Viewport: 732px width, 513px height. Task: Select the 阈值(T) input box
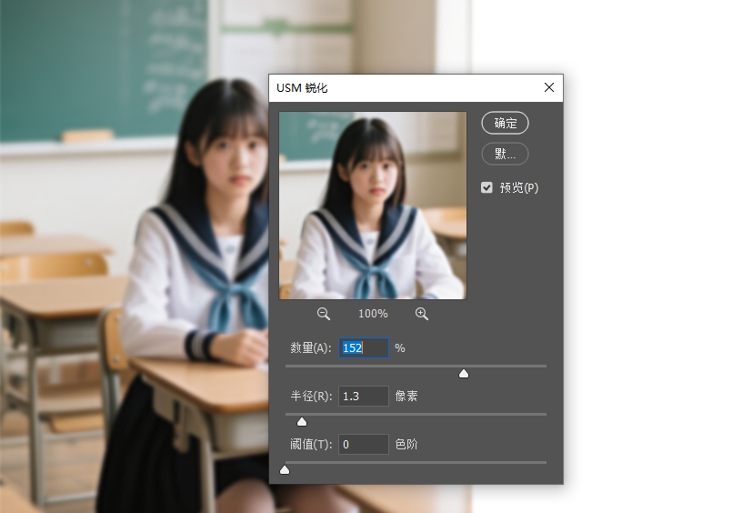tap(363, 444)
